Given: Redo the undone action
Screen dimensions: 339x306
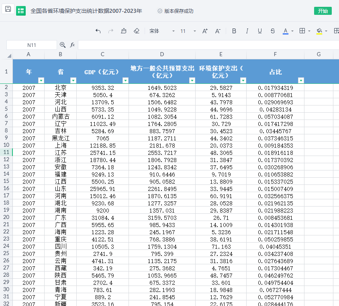Looking at the screenshot, I should point(111,31).
